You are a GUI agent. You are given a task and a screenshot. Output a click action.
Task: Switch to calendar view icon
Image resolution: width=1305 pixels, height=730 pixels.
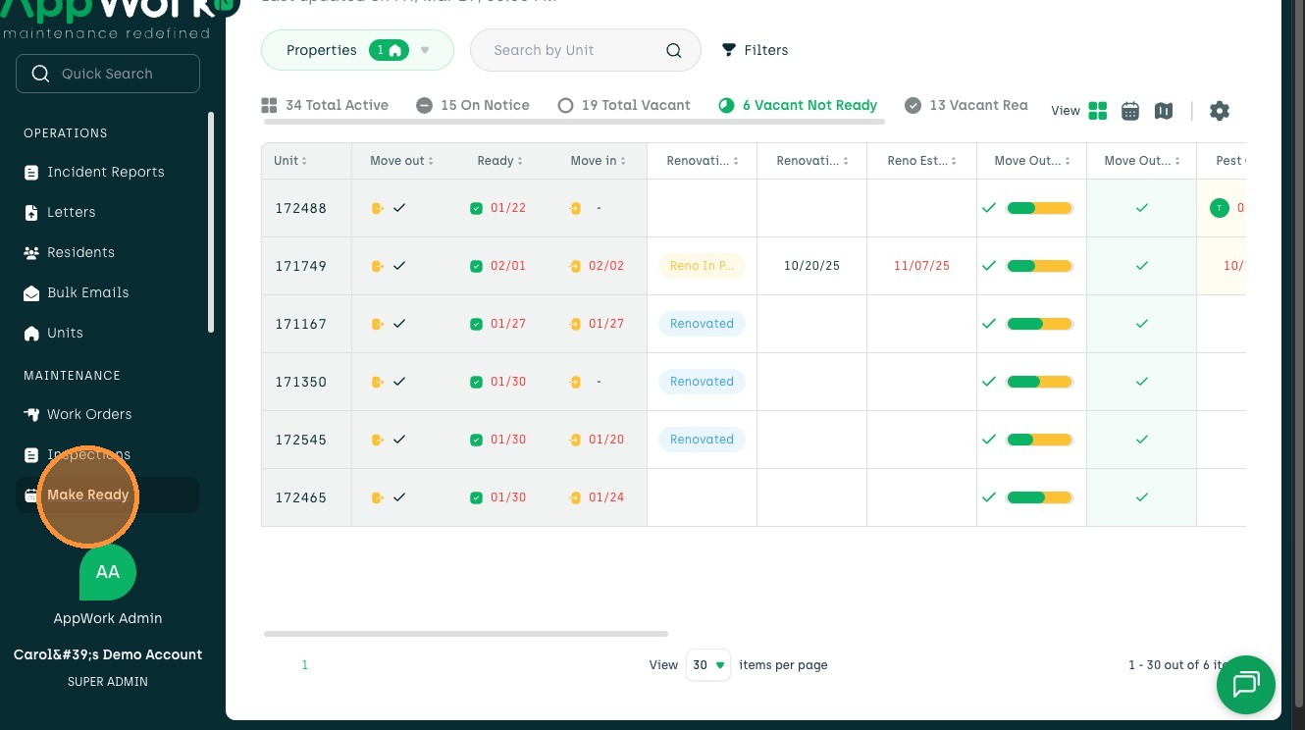tap(1130, 111)
